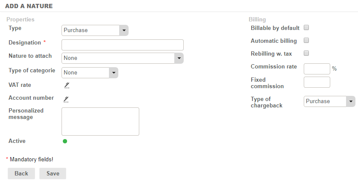The height and width of the screenshot is (181, 358).
Task: Click into the Personalized message textarea
Action: pos(100,122)
